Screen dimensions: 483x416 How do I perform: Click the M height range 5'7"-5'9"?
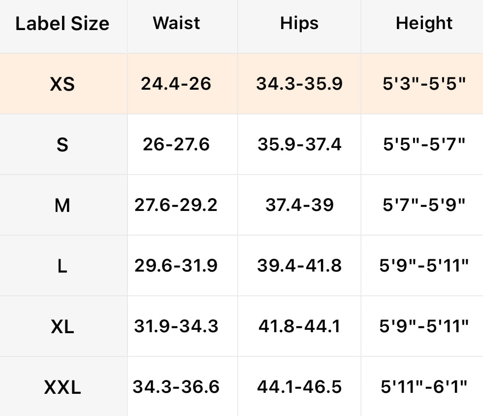[x=424, y=206]
